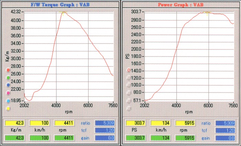Click the 'tcf' label in Power Graph panel

(x=204, y=130)
